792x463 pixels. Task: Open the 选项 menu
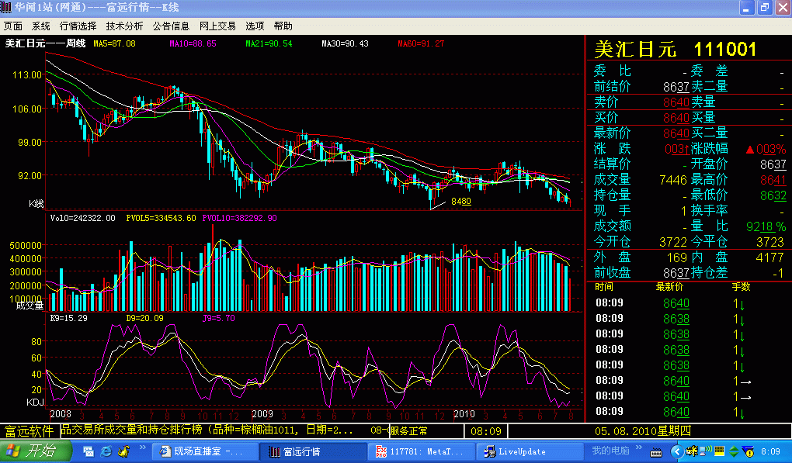click(255, 26)
